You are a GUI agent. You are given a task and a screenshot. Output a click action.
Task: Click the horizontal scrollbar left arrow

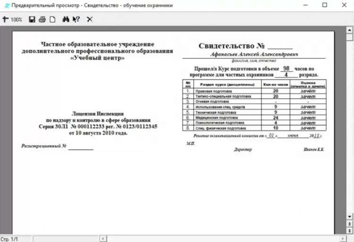tap(103, 238)
